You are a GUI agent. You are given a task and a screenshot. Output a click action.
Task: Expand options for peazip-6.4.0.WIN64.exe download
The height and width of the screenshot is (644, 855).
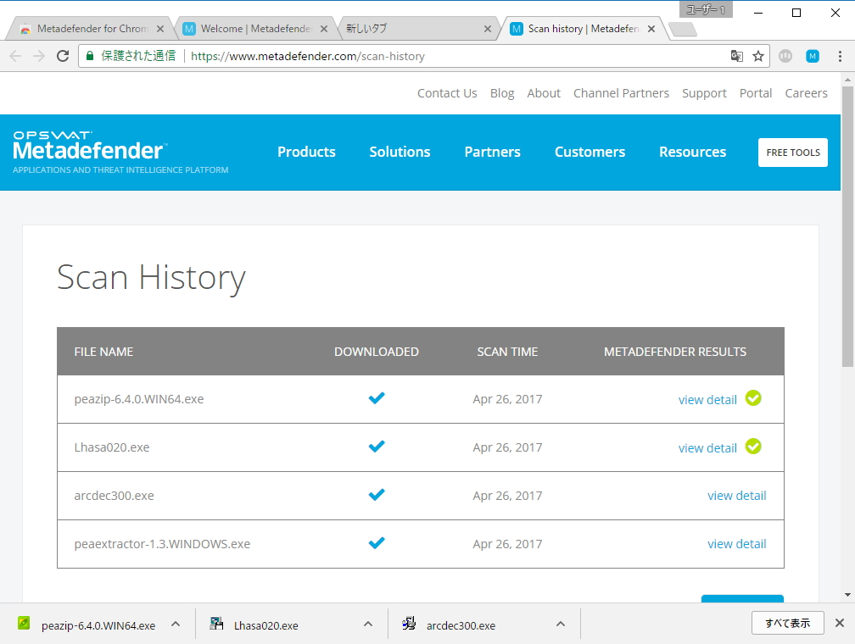tap(176, 624)
